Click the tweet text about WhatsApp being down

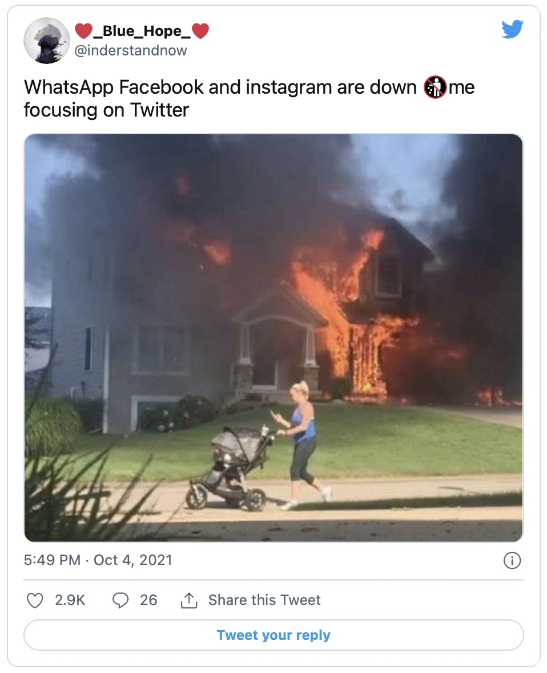228,98
